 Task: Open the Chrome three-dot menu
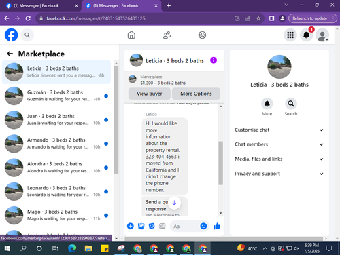click(x=333, y=18)
